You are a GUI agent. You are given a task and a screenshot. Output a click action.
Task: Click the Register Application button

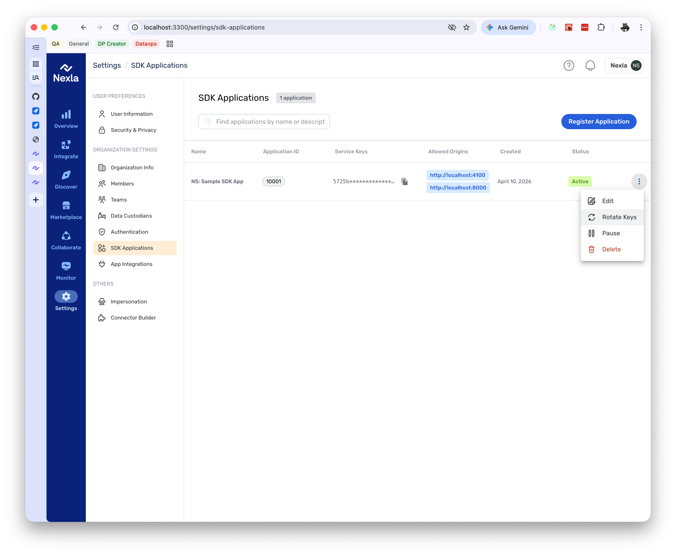click(599, 121)
